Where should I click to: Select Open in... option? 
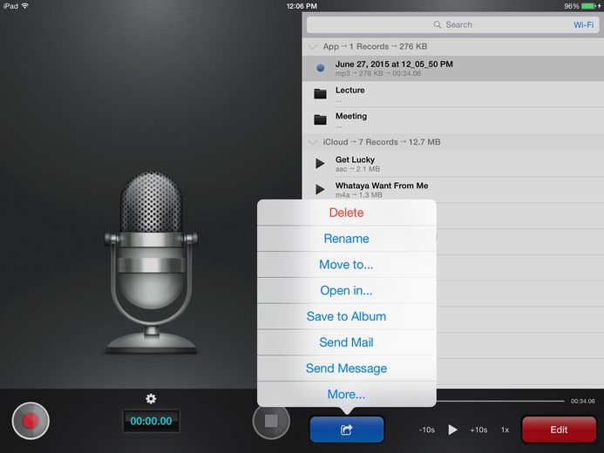coord(346,291)
